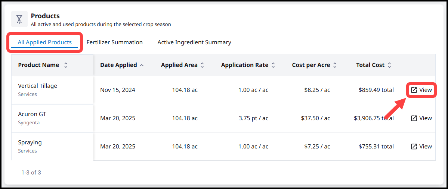Viewport: 448px width, 189px height.
Task: Switch to Active Ingredient Summary tab
Action: pyautogui.click(x=194, y=42)
